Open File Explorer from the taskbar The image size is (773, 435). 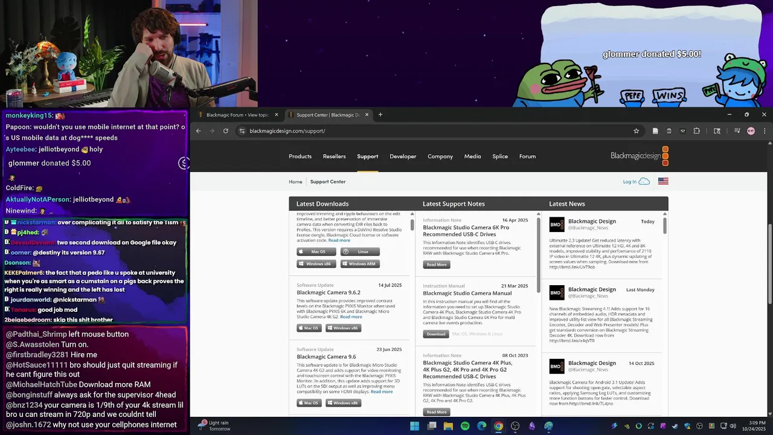point(448,426)
